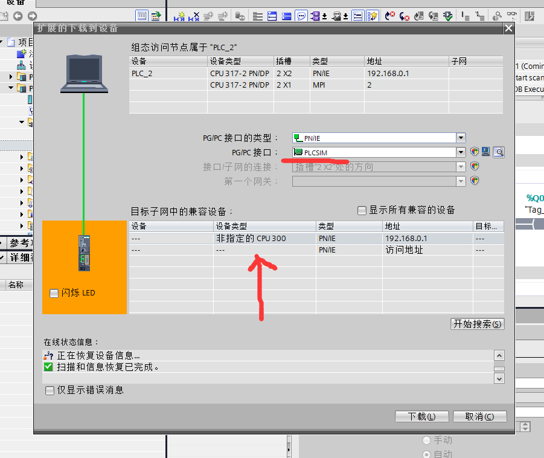Click the status list scroll down arrow

[499, 378]
